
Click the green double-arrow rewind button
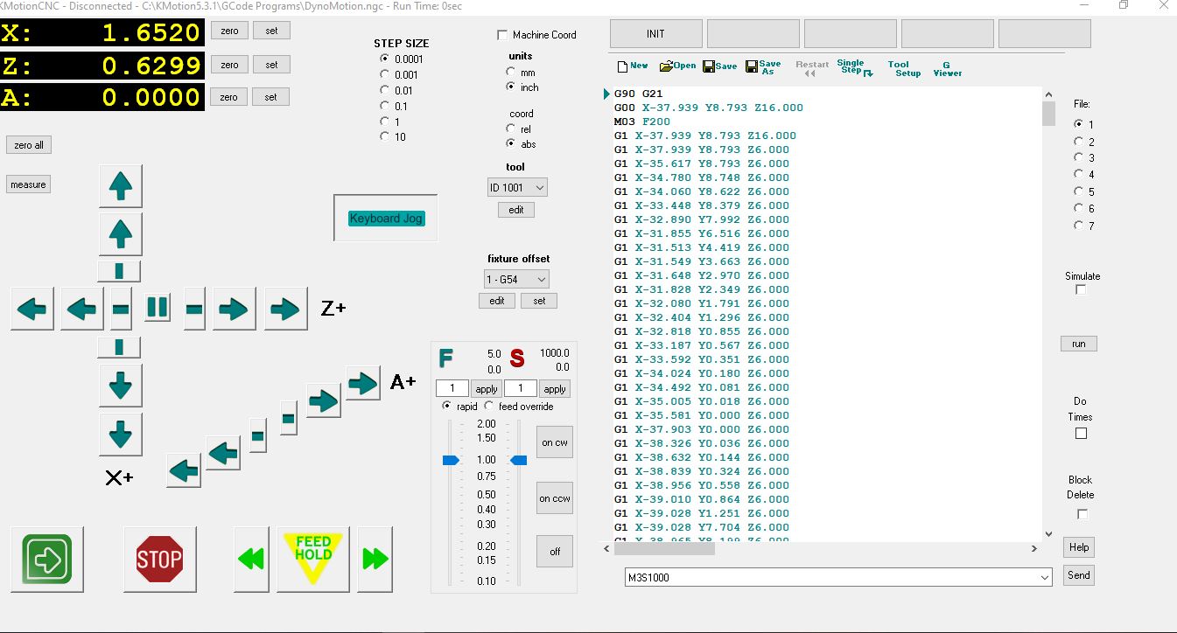coord(252,559)
